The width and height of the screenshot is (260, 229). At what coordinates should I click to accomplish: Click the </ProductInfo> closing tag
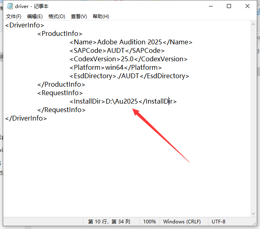pos(61,84)
